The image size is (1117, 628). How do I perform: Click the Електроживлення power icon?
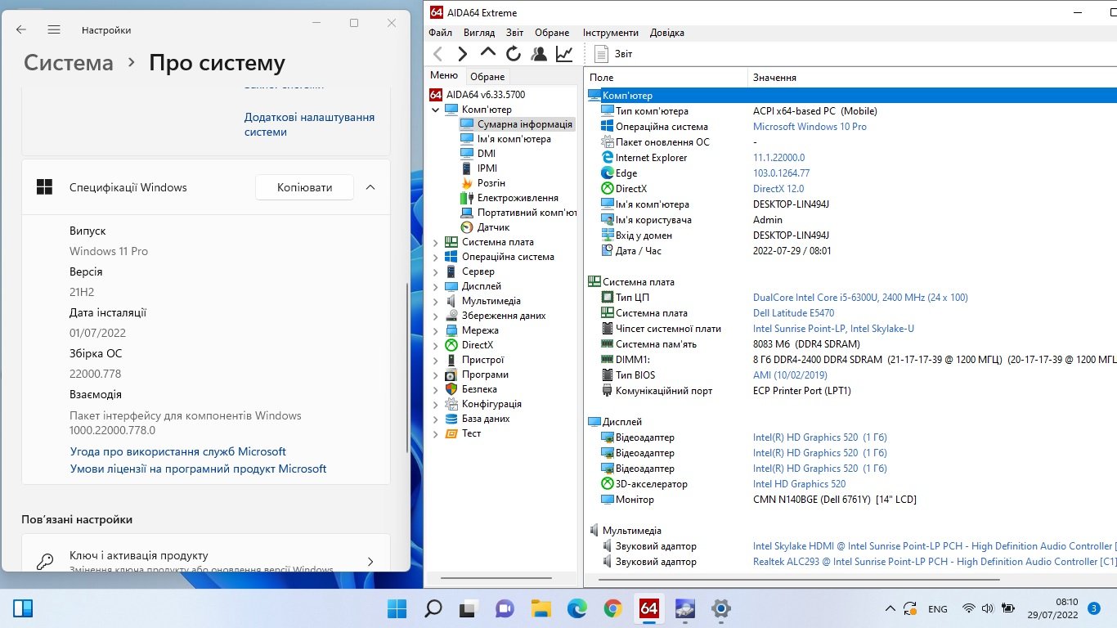point(467,198)
